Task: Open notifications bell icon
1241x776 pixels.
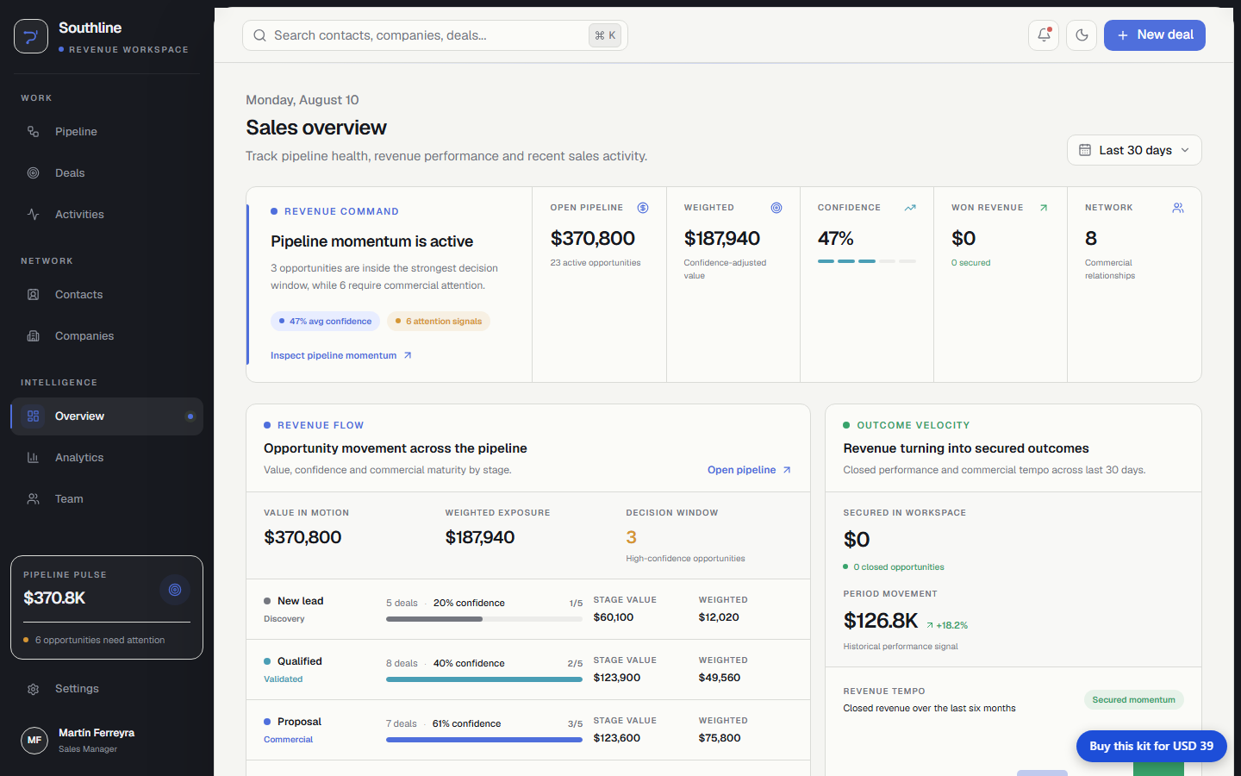Action: click(1044, 35)
